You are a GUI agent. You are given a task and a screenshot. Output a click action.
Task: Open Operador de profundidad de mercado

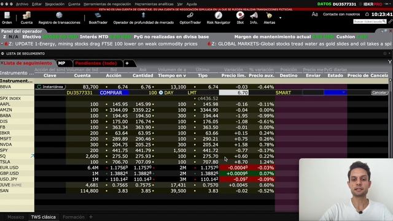(x=143, y=18)
